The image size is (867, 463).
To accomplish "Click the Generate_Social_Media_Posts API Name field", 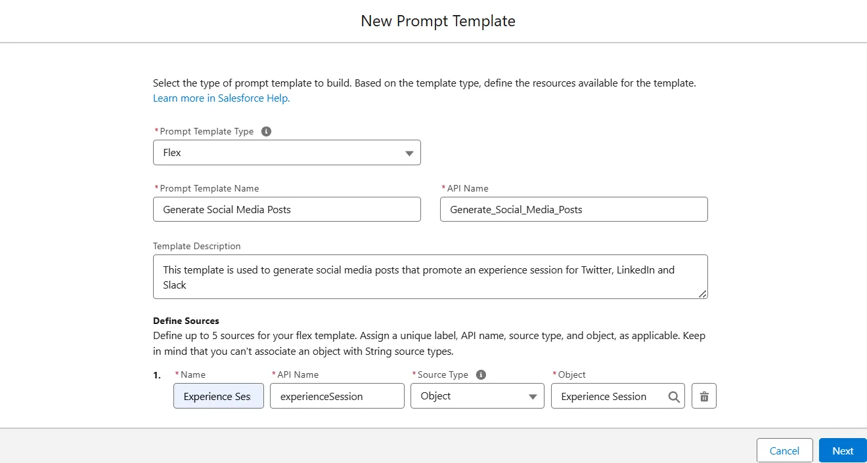I will coord(573,210).
